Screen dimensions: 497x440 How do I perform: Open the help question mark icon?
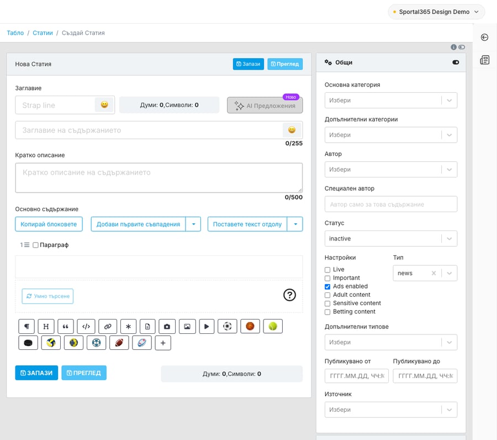(289, 295)
